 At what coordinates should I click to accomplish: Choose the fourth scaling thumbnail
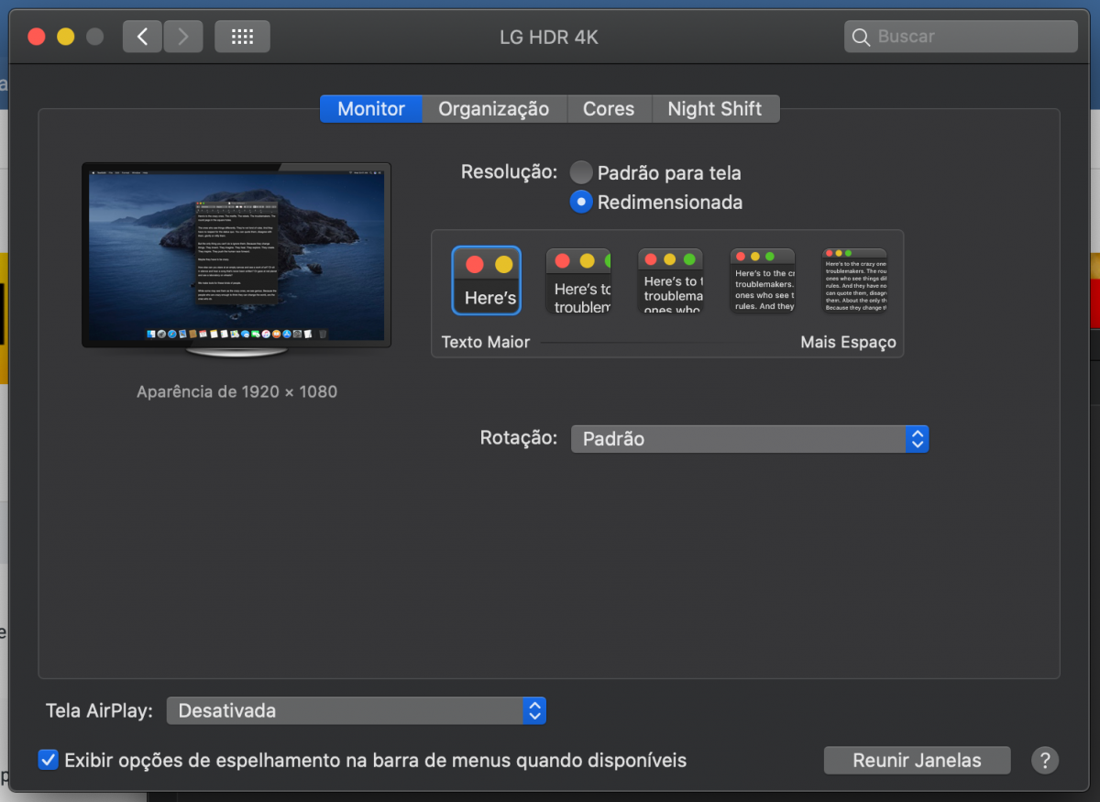click(762, 280)
